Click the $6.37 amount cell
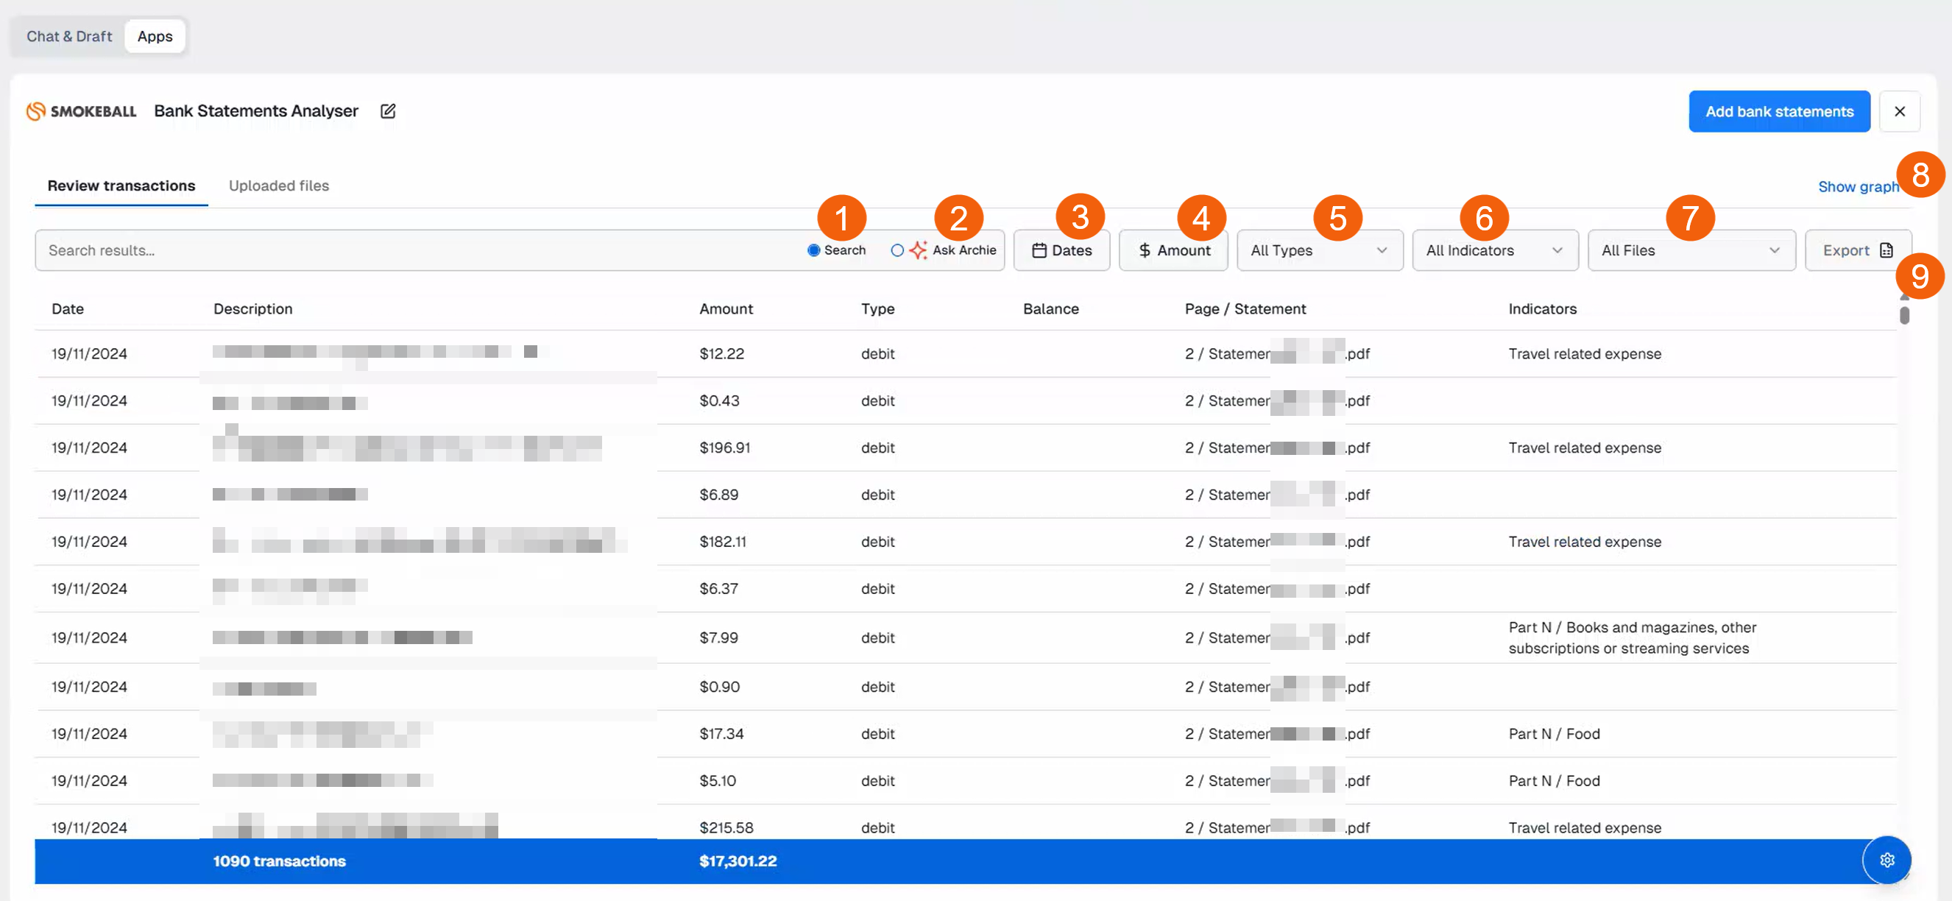 click(718, 589)
